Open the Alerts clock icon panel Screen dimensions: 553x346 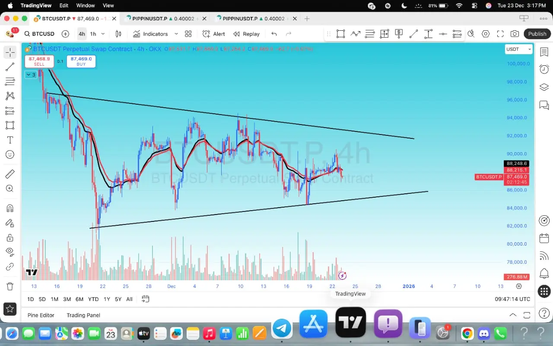pyautogui.click(x=544, y=69)
